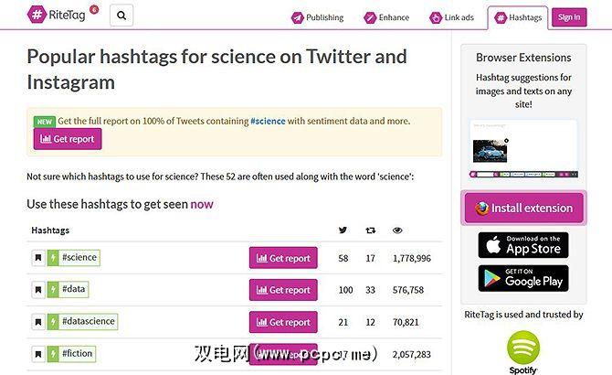
Task: Click lightning icon beside #fiction
Action: pyautogui.click(x=51, y=353)
